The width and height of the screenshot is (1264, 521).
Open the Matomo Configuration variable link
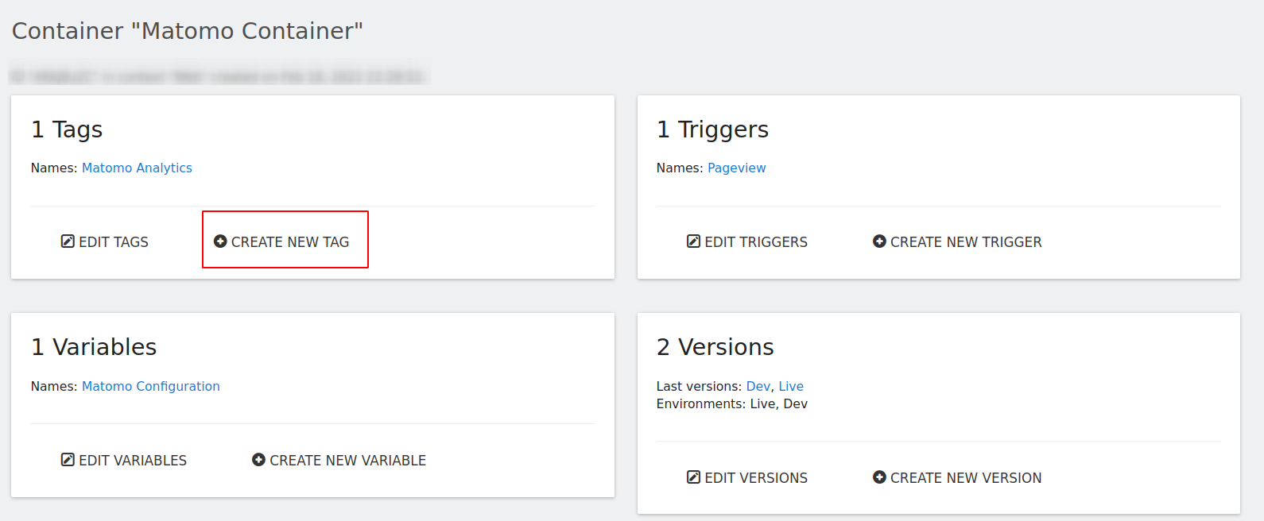[x=150, y=387]
